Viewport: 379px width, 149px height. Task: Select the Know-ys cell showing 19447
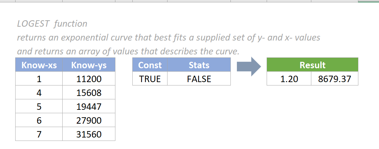pyautogui.click(x=89, y=107)
